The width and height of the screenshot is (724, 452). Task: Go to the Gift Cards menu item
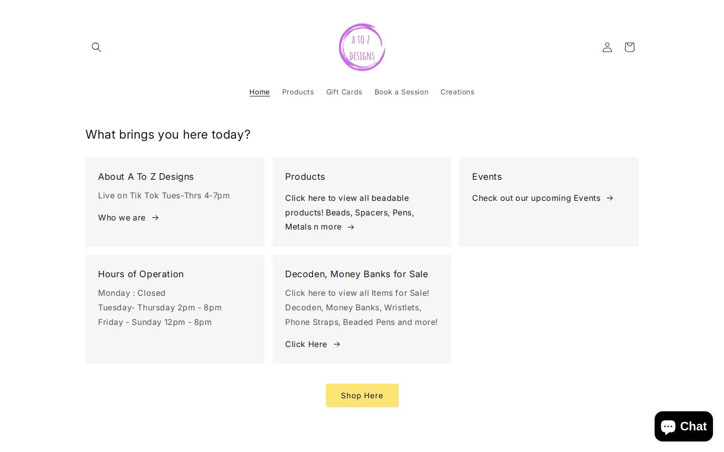(x=344, y=92)
